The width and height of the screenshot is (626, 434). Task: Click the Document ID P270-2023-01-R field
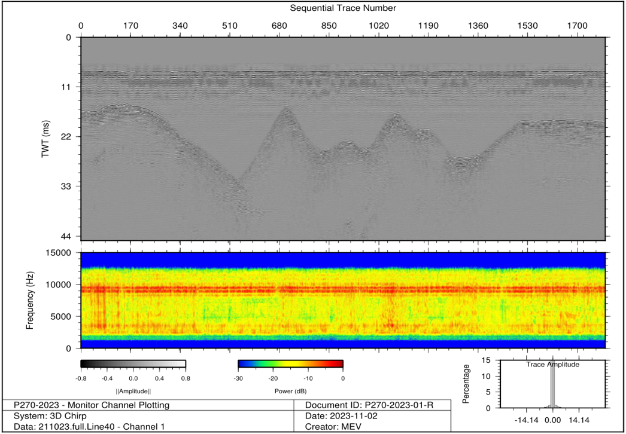[369, 405]
